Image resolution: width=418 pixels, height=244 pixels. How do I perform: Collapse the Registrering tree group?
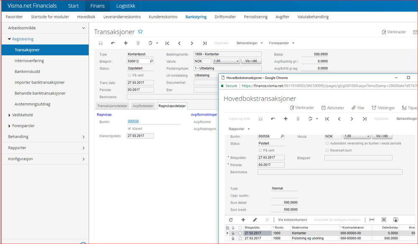(9, 39)
